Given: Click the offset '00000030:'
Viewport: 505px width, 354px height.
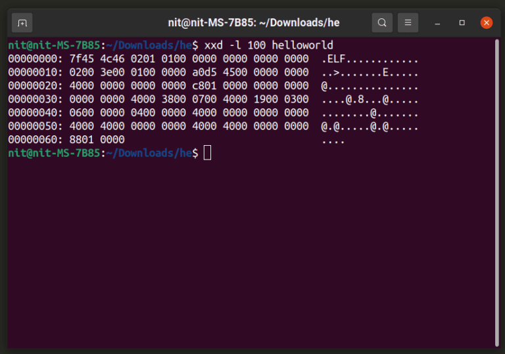Looking at the screenshot, I should [x=36, y=99].
